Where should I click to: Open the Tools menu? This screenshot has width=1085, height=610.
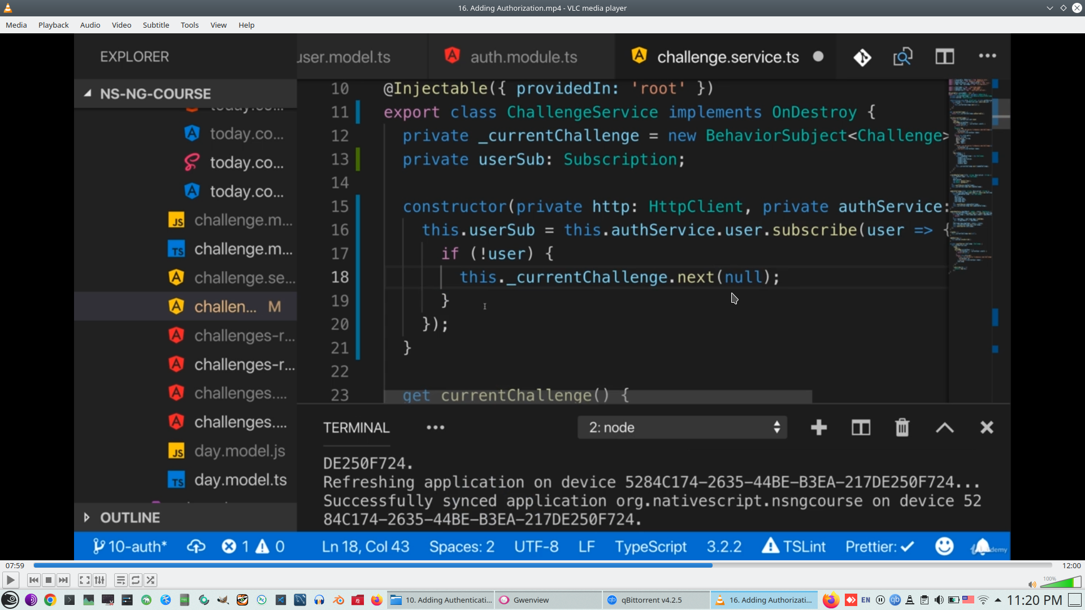[189, 25]
